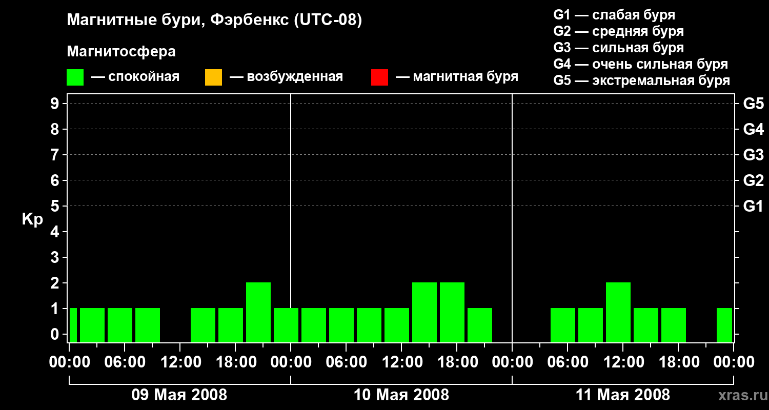
Task: Click the 'Kp' axis title
Action: [32, 219]
